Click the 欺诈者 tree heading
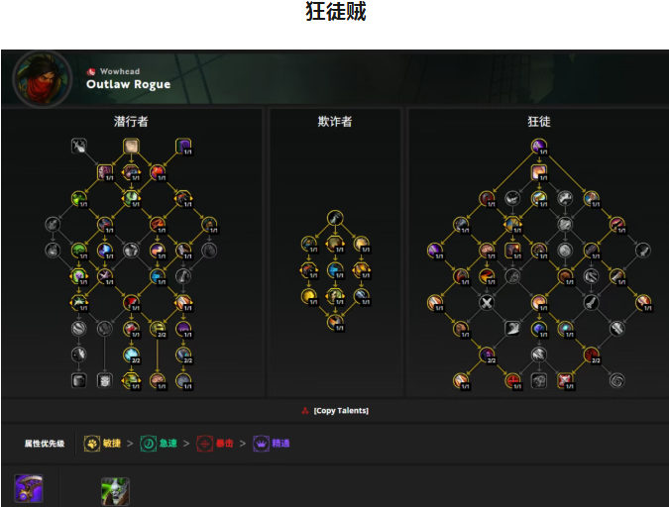Image resolution: width=669 pixels, height=507 pixels. (x=335, y=122)
